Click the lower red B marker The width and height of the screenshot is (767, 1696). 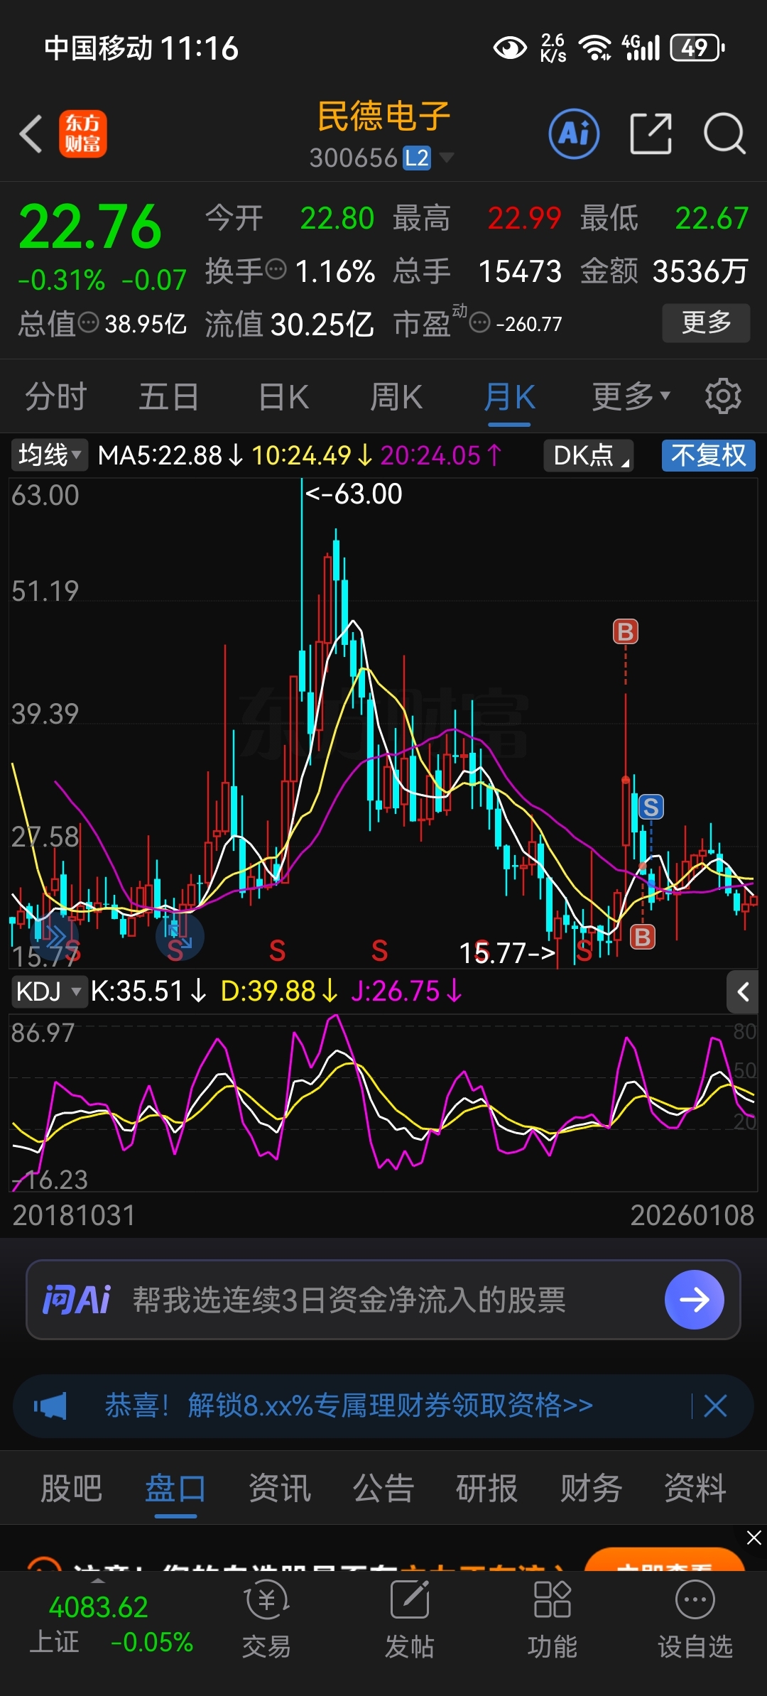[x=643, y=937]
